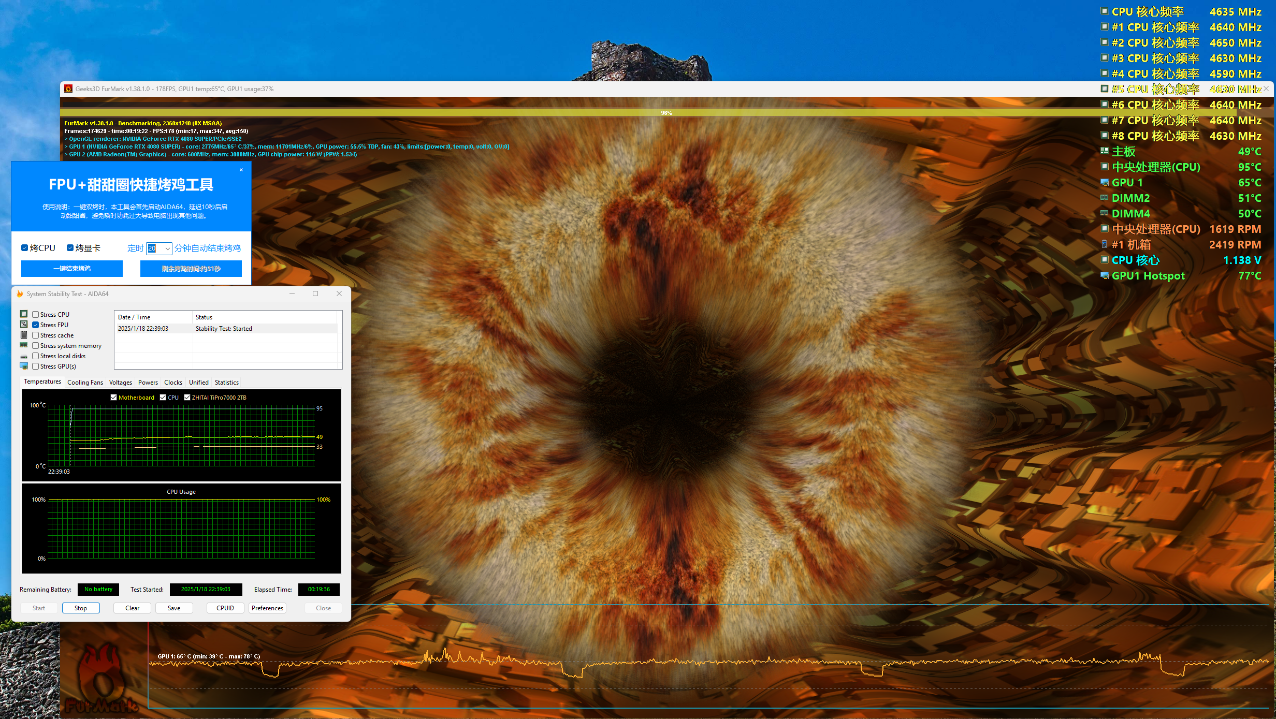Uncheck the Stress FPU checkbox
This screenshot has width=1276, height=719.
[x=36, y=325]
